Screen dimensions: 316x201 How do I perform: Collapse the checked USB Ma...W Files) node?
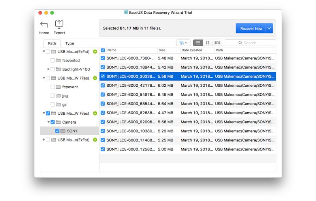click(x=44, y=113)
